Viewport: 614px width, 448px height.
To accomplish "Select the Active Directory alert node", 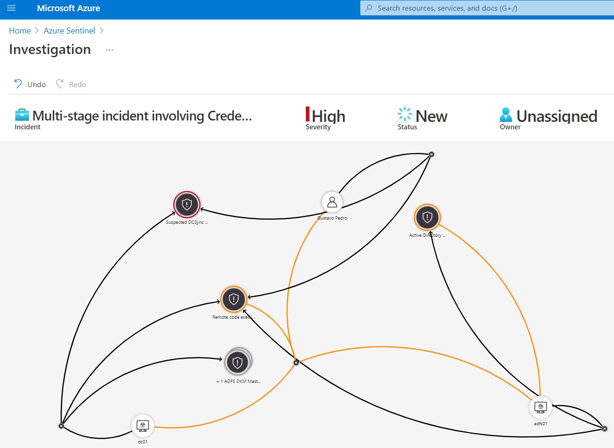I will tap(427, 217).
